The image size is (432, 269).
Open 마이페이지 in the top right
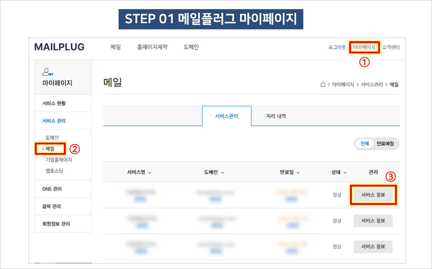364,48
